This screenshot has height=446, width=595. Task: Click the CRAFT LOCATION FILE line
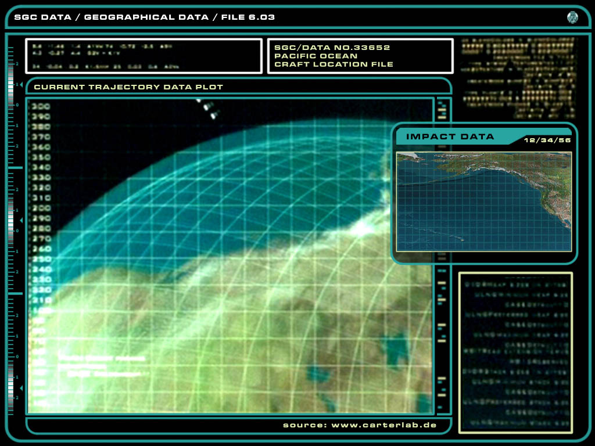pyautogui.click(x=334, y=64)
